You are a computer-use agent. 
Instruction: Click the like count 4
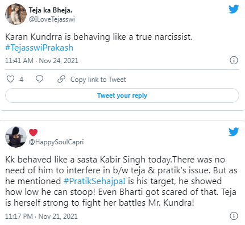[x=21, y=79]
